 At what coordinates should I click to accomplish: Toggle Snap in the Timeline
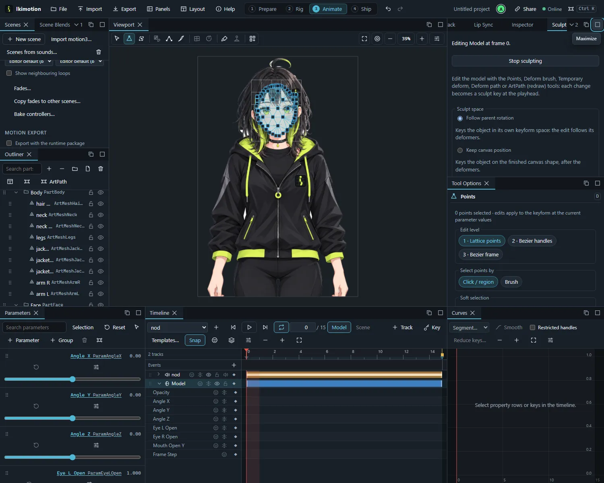(195, 340)
